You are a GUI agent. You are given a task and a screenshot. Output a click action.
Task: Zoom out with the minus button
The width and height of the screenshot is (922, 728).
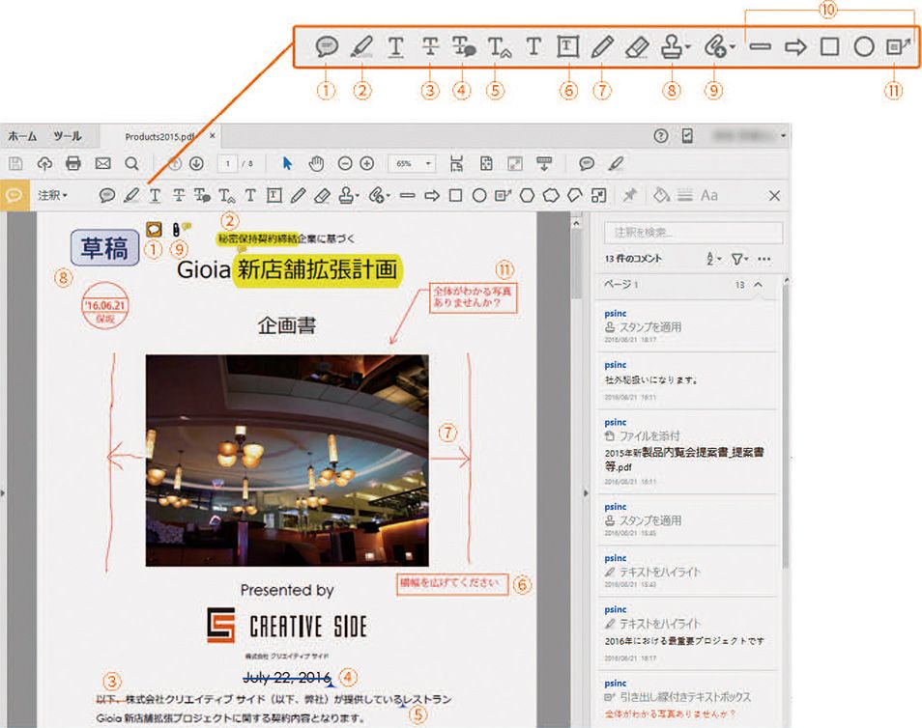(x=345, y=164)
